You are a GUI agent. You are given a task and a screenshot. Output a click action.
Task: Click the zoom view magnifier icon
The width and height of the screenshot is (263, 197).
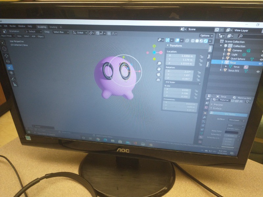159,63
